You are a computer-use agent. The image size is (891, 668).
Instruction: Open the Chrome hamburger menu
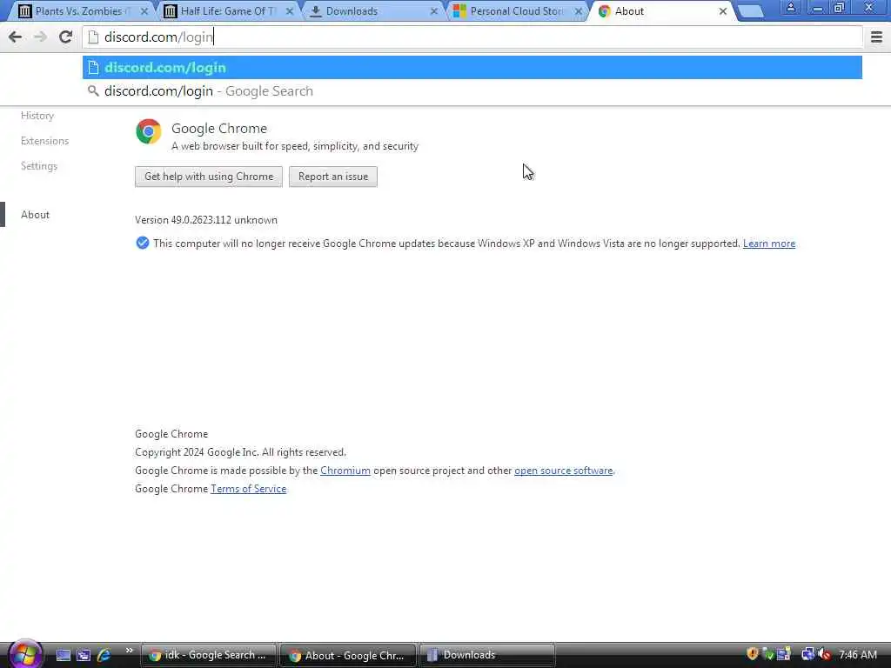pyautogui.click(x=876, y=37)
